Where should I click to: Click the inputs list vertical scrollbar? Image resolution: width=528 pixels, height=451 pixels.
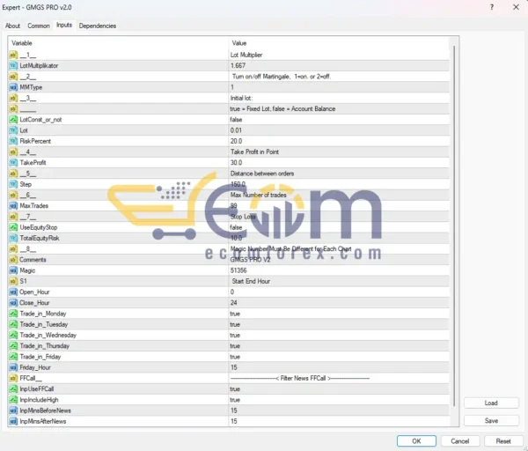[454, 225]
